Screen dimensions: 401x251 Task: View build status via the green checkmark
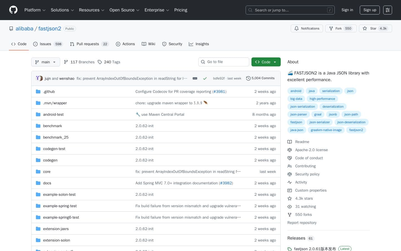[x=205, y=78]
